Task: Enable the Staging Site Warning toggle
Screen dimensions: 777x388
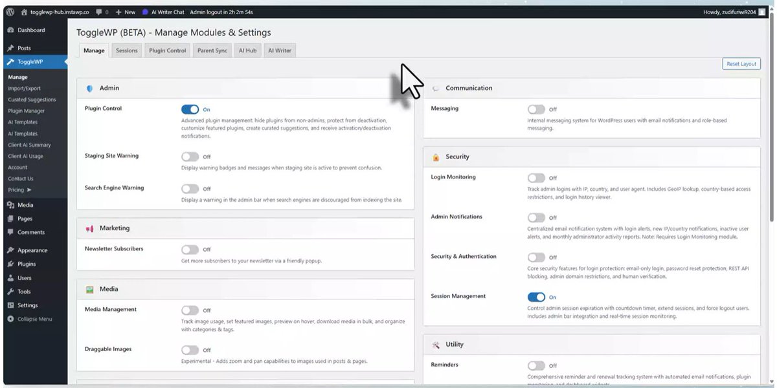Action: [x=190, y=156]
